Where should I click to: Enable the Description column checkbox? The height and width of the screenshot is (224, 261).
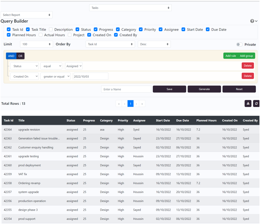[51, 29]
